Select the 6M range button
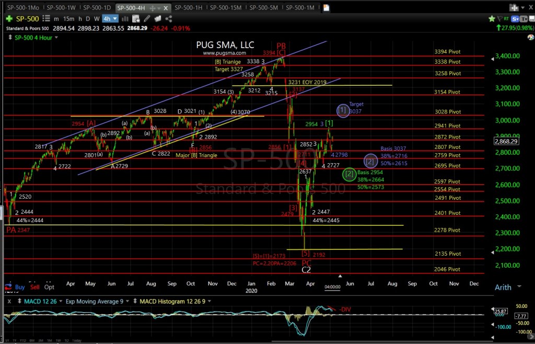The height and width of the screenshot is (344, 535). [x=32, y=340]
